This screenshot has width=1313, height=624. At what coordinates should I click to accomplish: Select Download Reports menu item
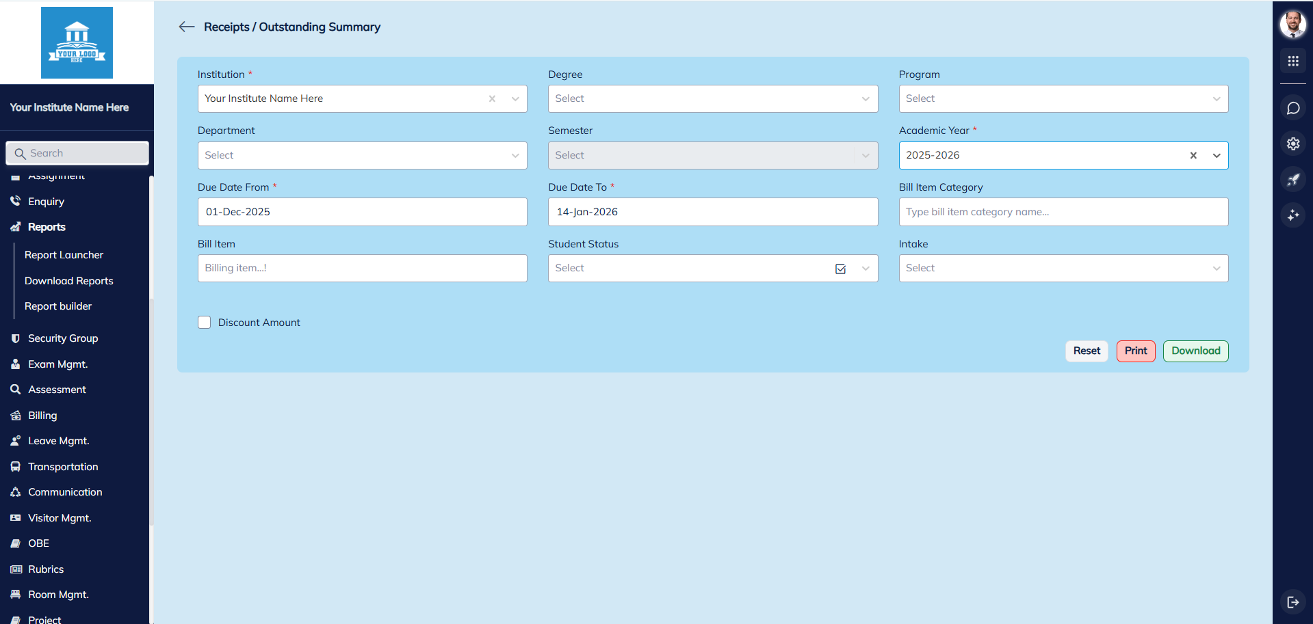coord(68,280)
